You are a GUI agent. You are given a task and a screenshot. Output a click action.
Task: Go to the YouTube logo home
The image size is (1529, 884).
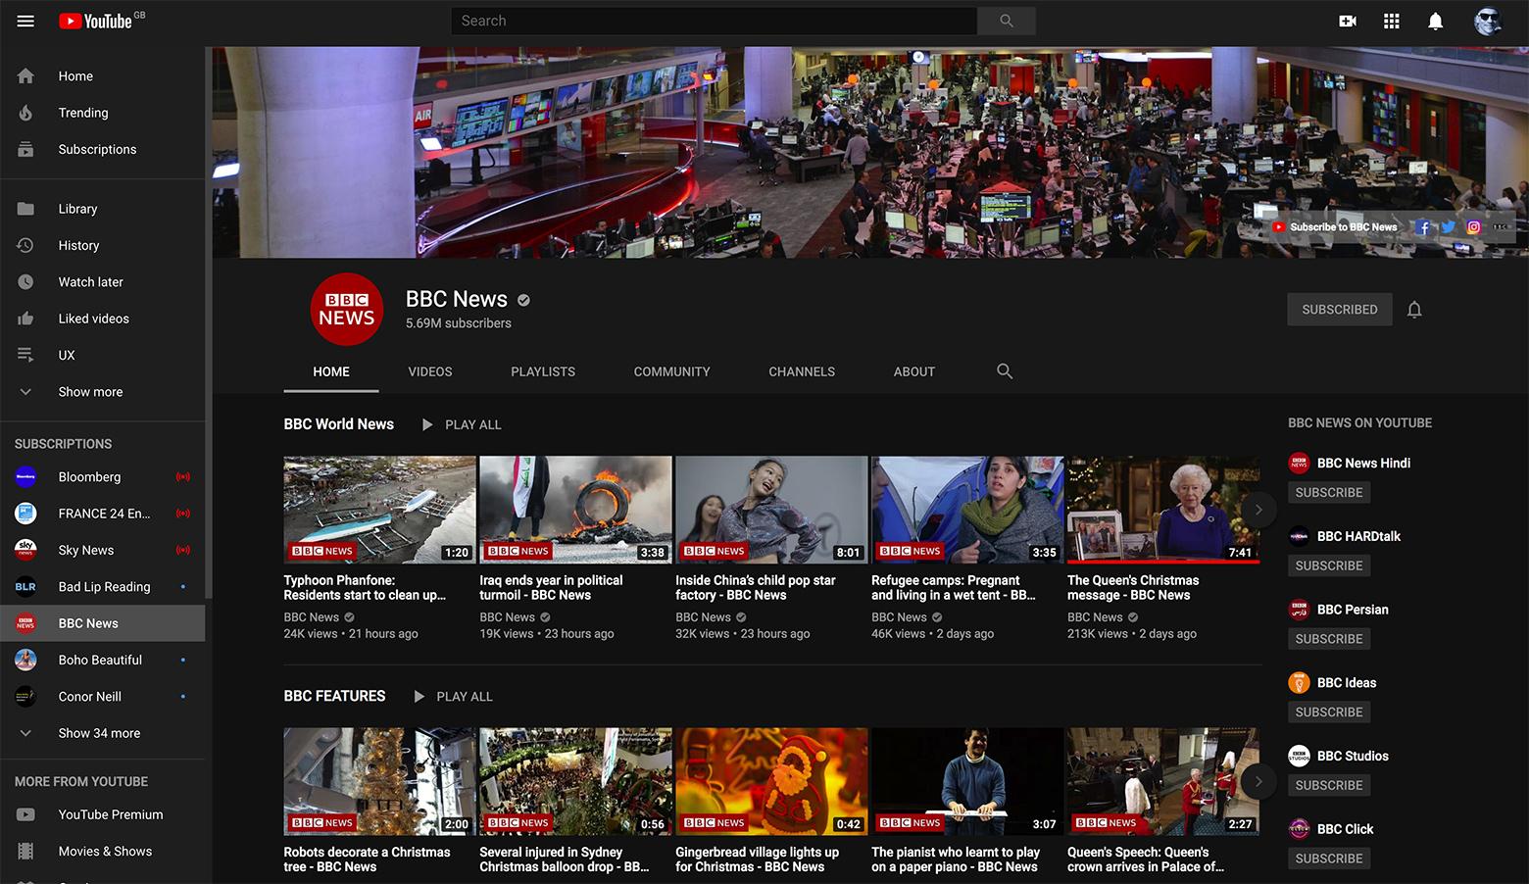(x=95, y=21)
